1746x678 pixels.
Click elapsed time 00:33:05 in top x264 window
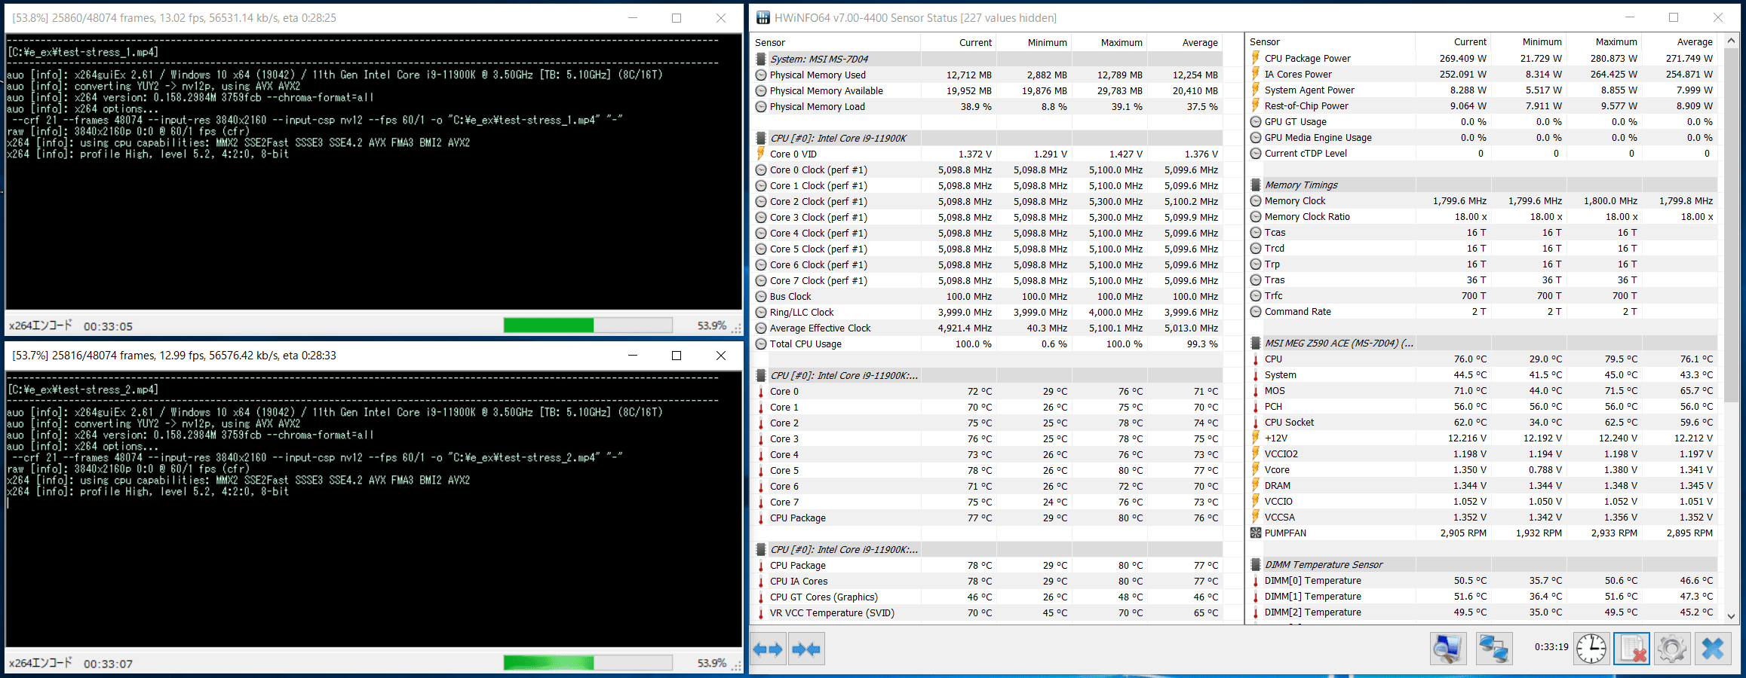click(x=108, y=326)
